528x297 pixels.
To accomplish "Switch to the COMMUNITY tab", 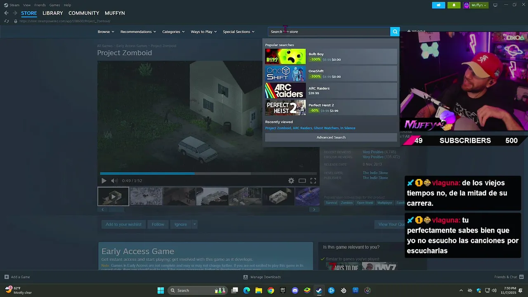I will pos(84,13).
